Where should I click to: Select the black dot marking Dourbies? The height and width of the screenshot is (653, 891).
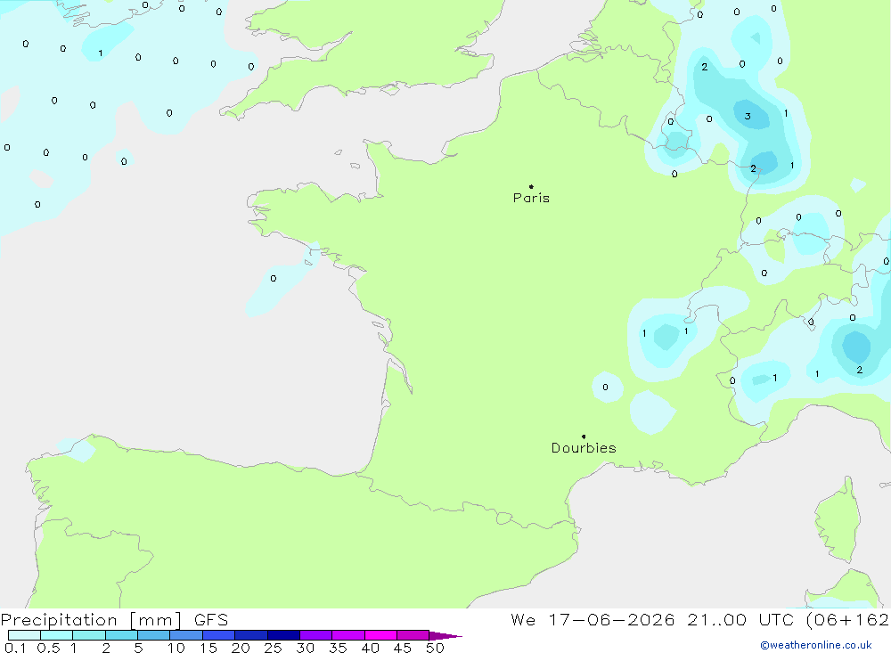[x=584, y=437]
